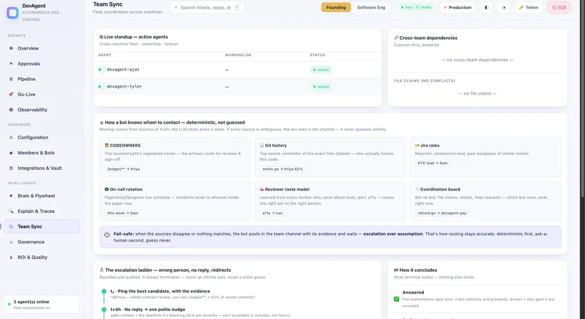Click the Members & Bots icon
The width and height of the screenshot is (585, 319).
11,153
